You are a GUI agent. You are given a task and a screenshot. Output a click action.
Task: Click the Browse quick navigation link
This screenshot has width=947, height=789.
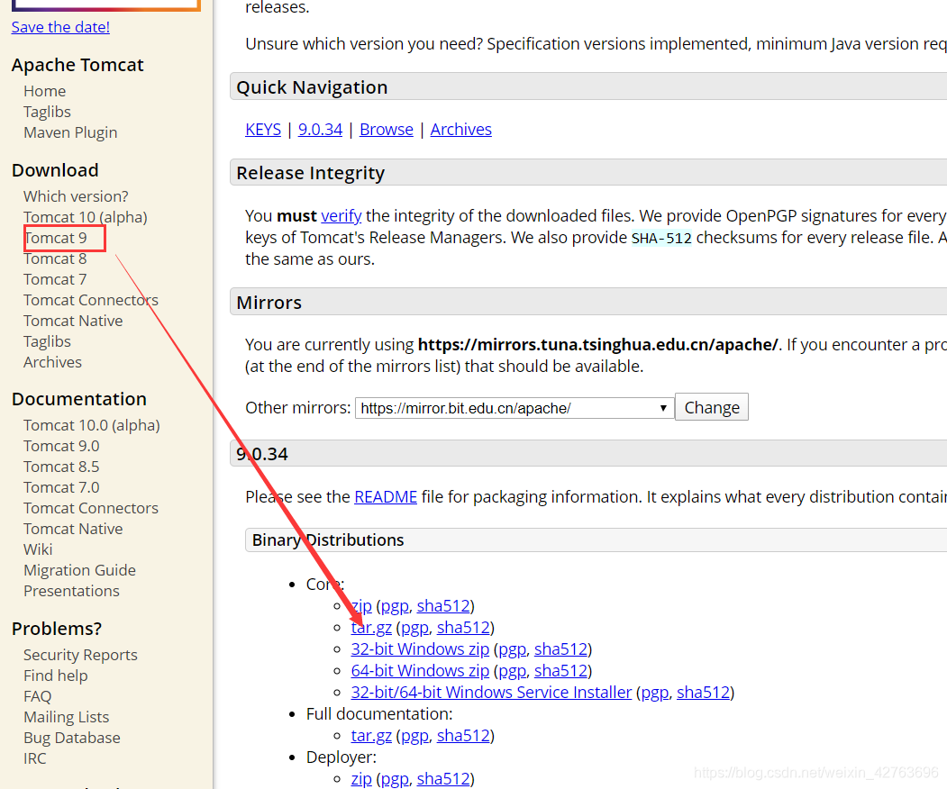coord(387,129)
